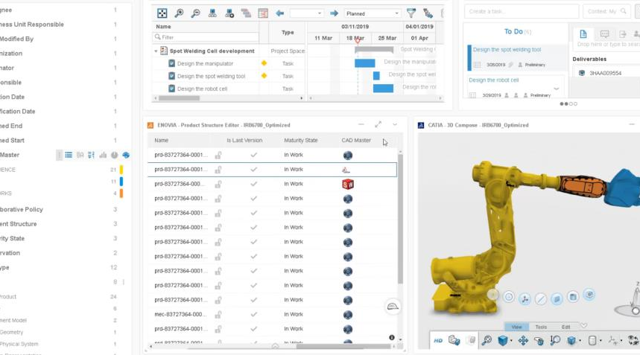Click the blue left arrow in Gantt toolbar
The height and width of the screenshot is (355, 640).
[x=279, y=13]
